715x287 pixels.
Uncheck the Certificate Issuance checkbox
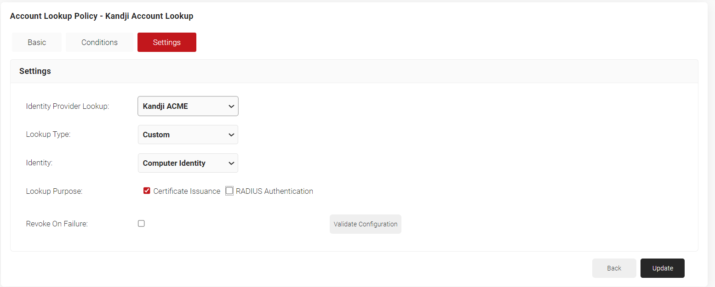click(x=147, y=191)
